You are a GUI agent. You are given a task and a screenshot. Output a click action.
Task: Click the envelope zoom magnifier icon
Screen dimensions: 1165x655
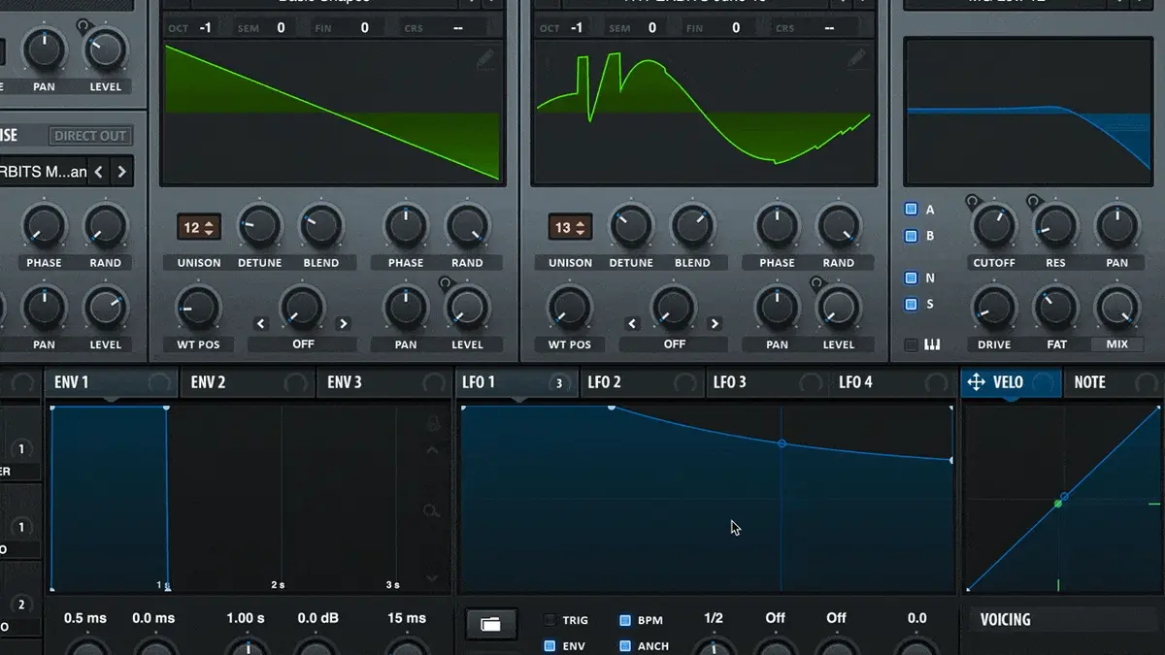(x=433, y=510)
